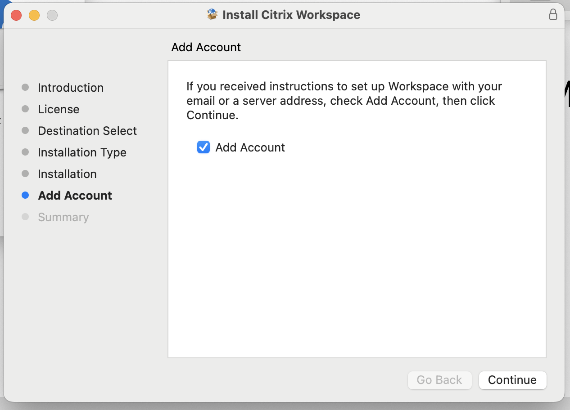This screenshot has height=410, width=570.
Task: Select the Summary step in sidebar
Action: [63, 217]
